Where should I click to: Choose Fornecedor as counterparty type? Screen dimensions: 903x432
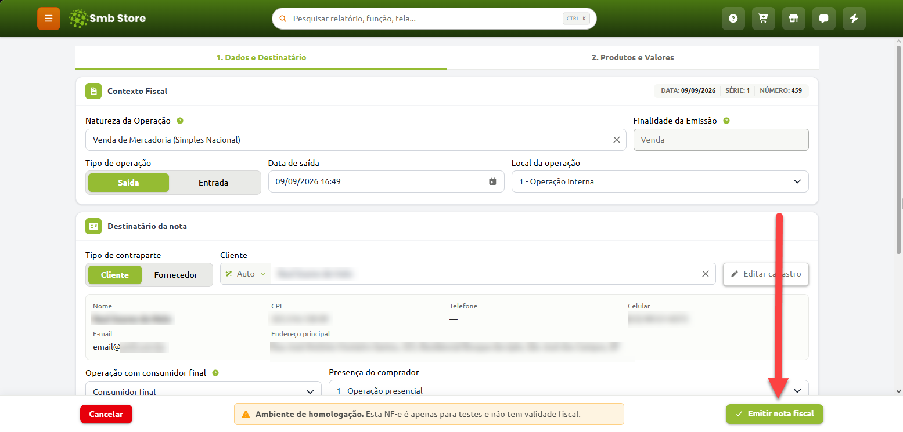pos(176,275)
